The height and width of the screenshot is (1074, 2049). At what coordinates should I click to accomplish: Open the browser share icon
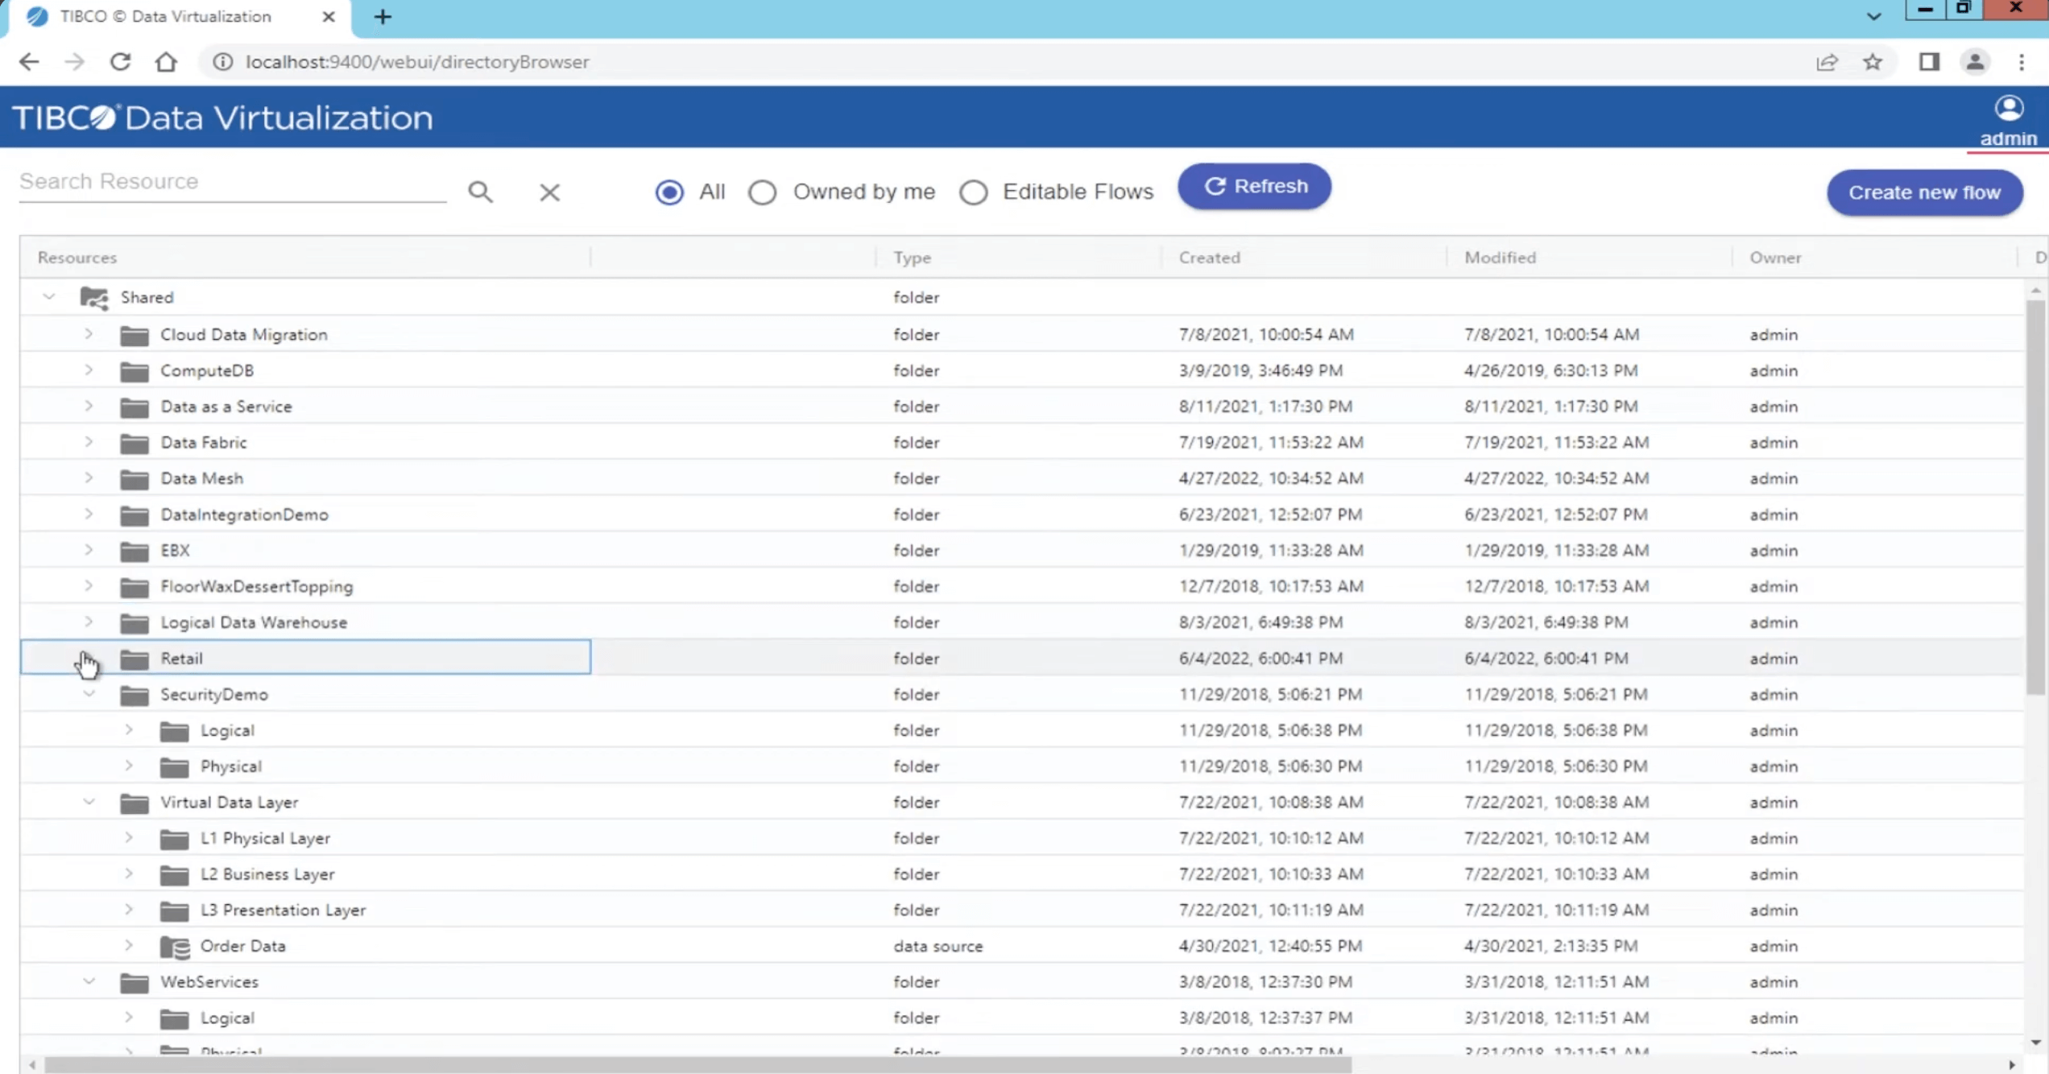tap(1827, 62)
